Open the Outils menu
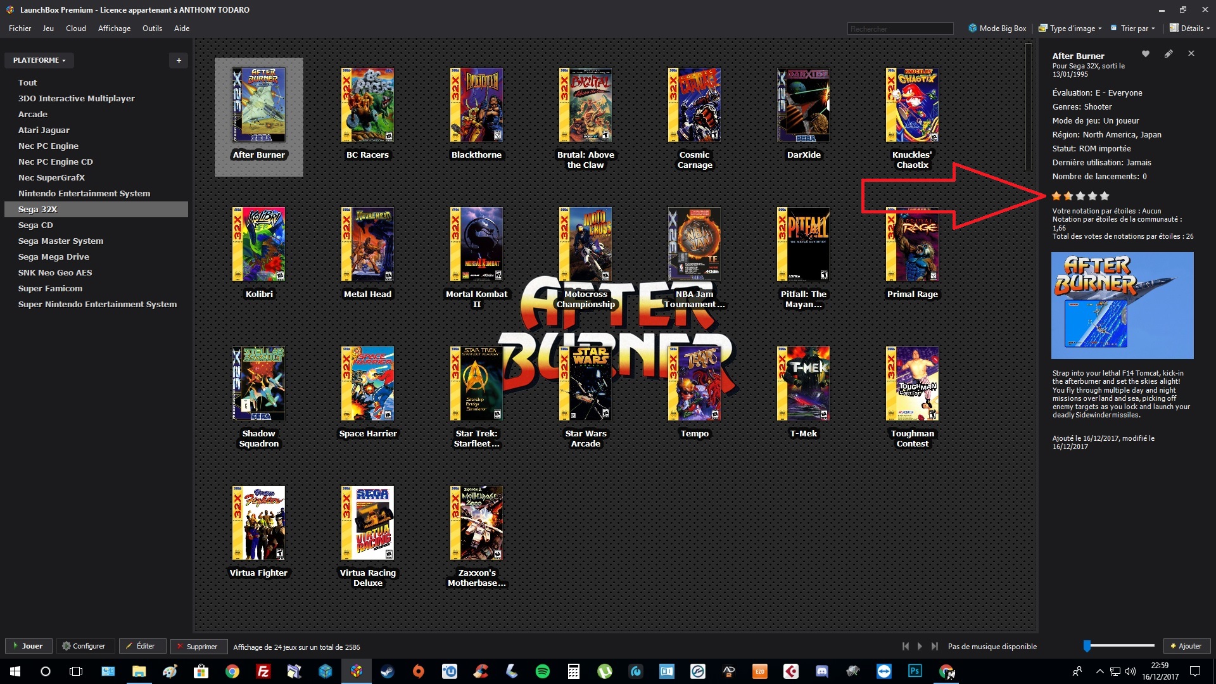This screenshot has height=684, width=1216. click(x=152, y=28)
